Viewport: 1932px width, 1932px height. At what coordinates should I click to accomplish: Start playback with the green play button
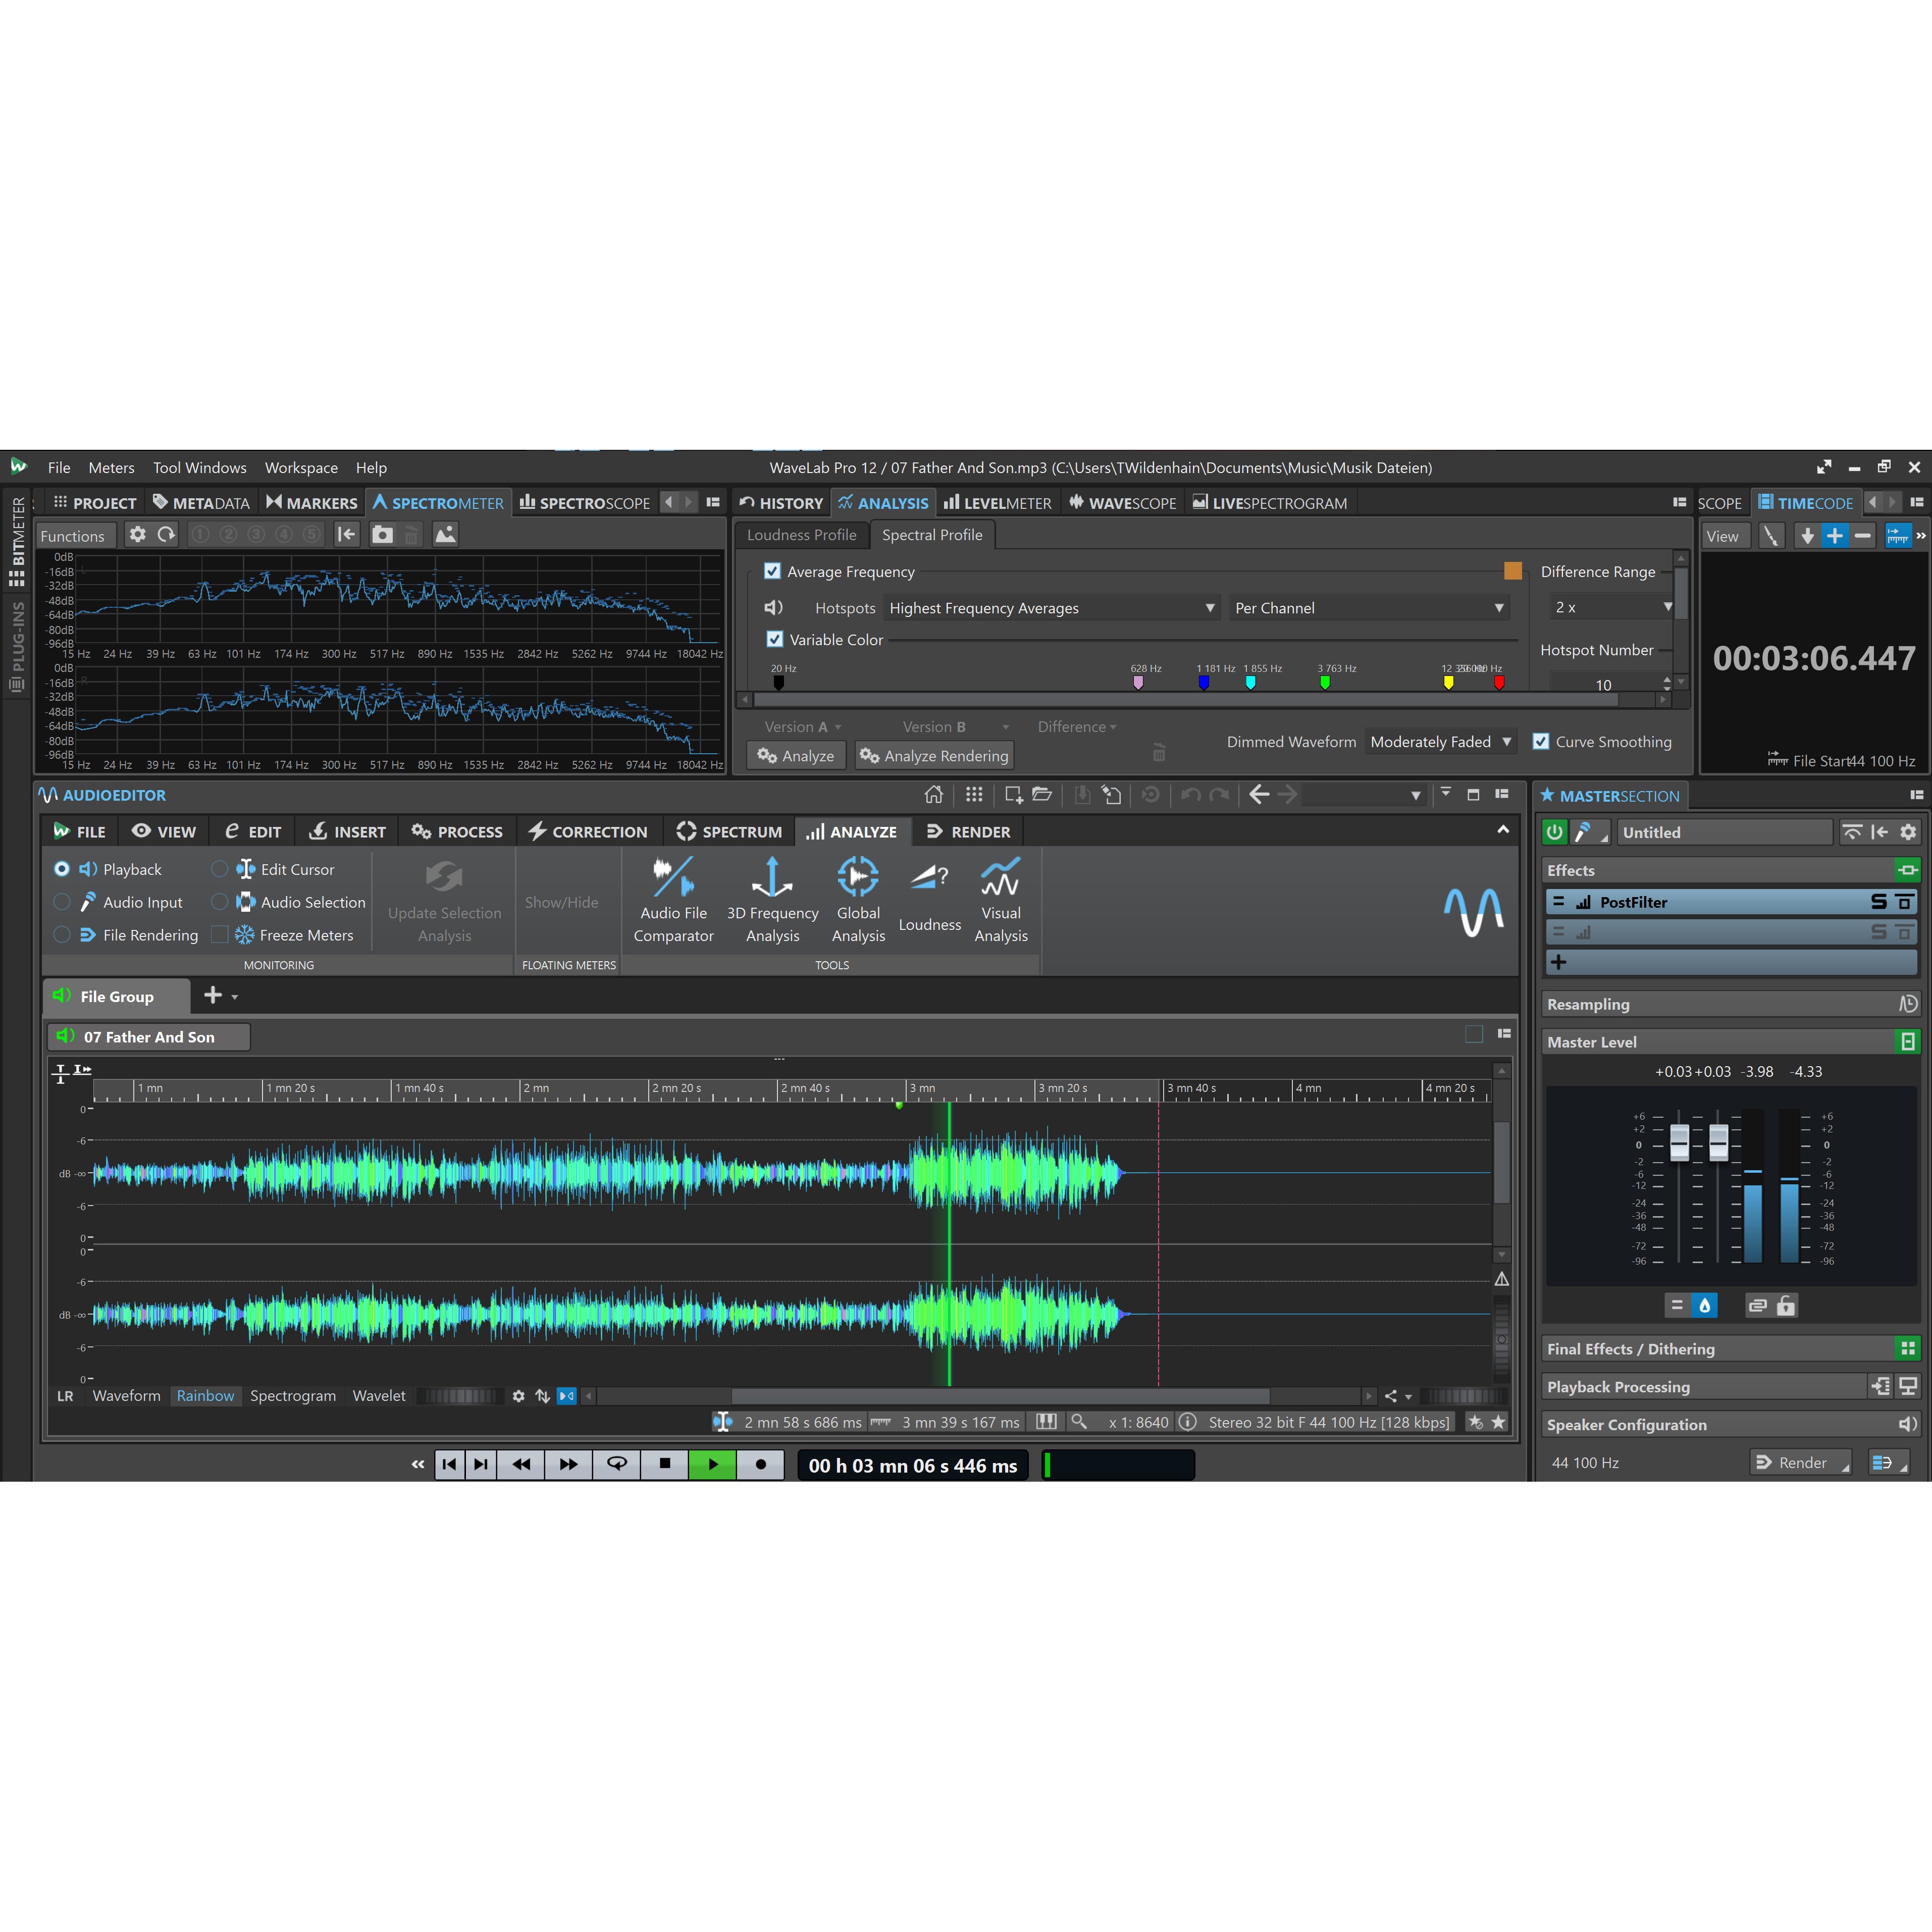(713, 1465)
